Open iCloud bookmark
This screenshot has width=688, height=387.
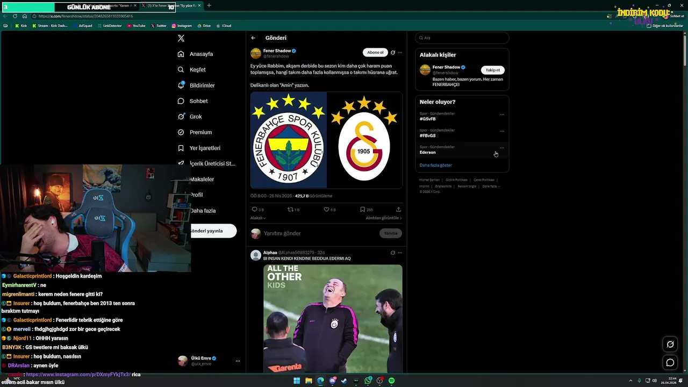(224, 26)
